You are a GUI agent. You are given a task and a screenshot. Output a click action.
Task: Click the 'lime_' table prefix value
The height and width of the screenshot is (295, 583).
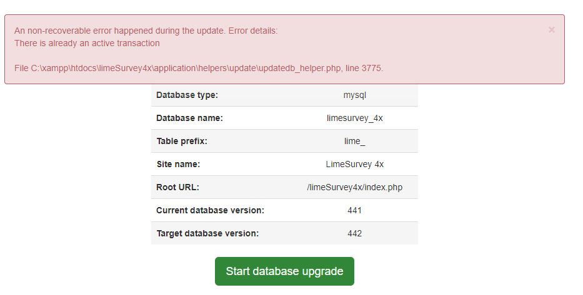pos(354,141)
